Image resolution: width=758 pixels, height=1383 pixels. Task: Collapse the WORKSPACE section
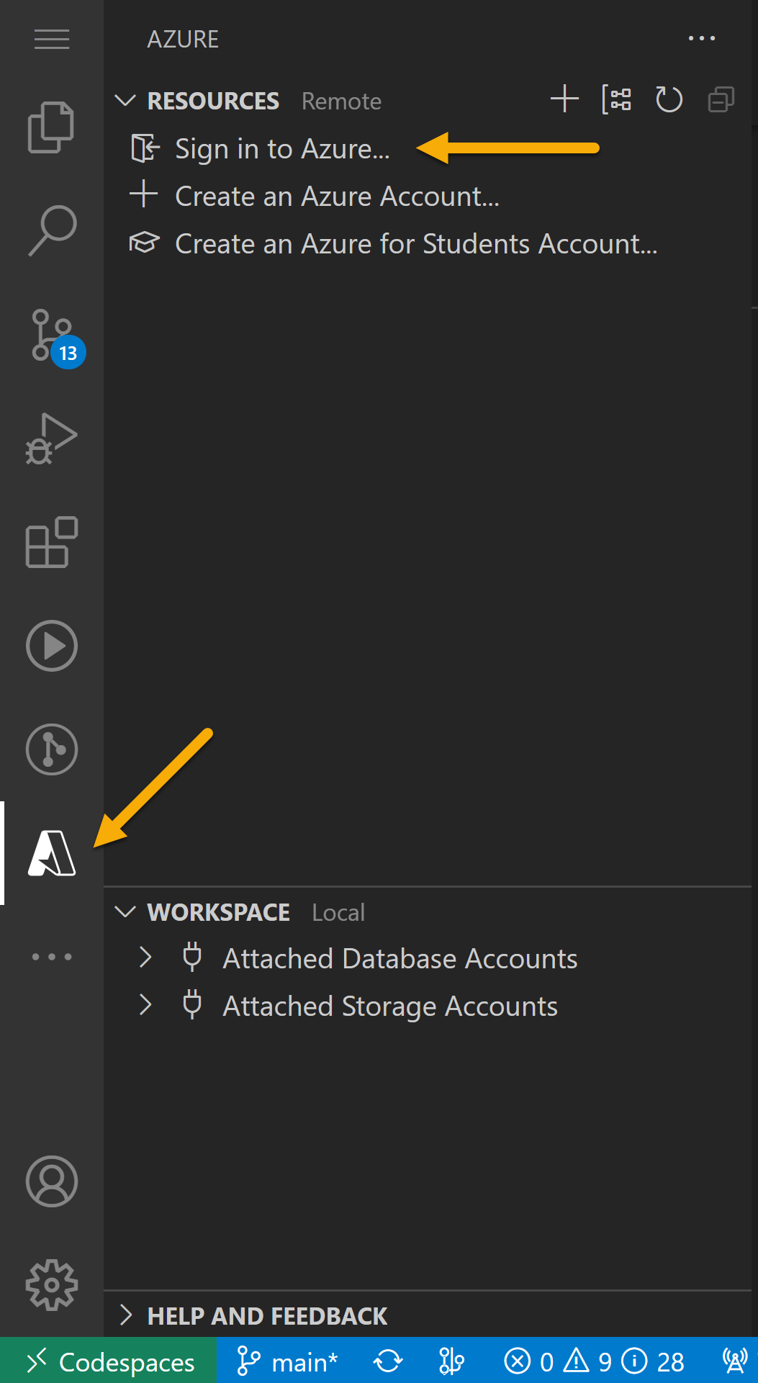[125, 911]
